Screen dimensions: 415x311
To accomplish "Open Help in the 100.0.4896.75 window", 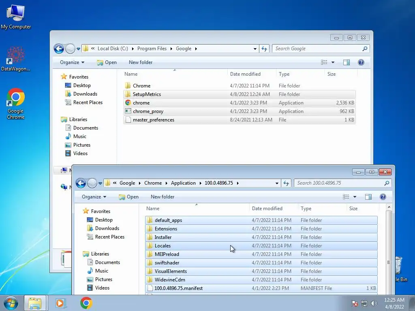I will tap(383, 197).
